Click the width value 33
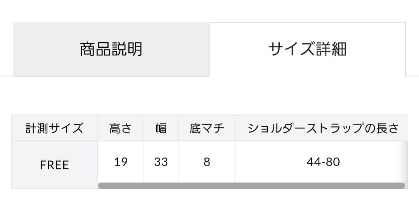Screen dimensions: 419x214 pyautogui.click(x=161, y=161)
